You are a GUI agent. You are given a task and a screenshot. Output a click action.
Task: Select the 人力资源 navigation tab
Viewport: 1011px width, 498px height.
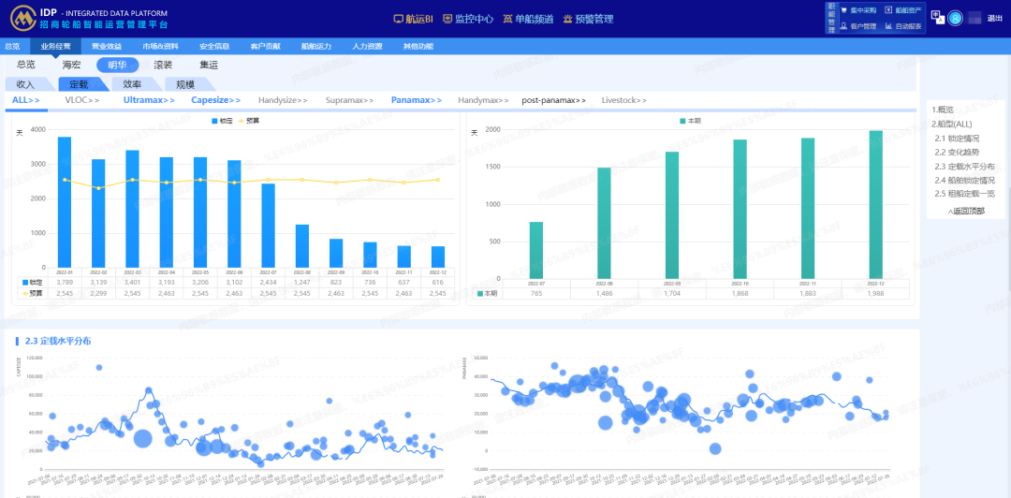[x=367, y=47]
